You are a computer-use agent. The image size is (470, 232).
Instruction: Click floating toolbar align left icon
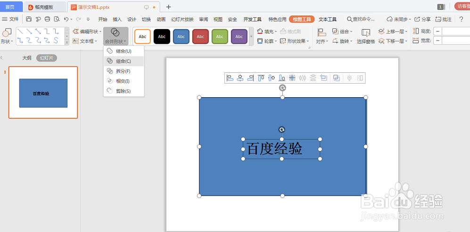[230, 78]
